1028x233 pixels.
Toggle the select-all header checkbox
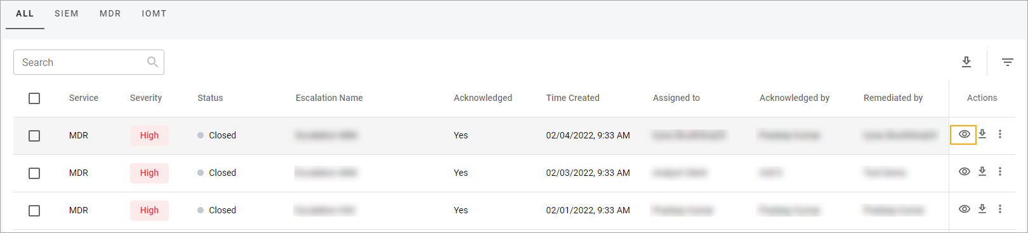[x=34, y=98]
